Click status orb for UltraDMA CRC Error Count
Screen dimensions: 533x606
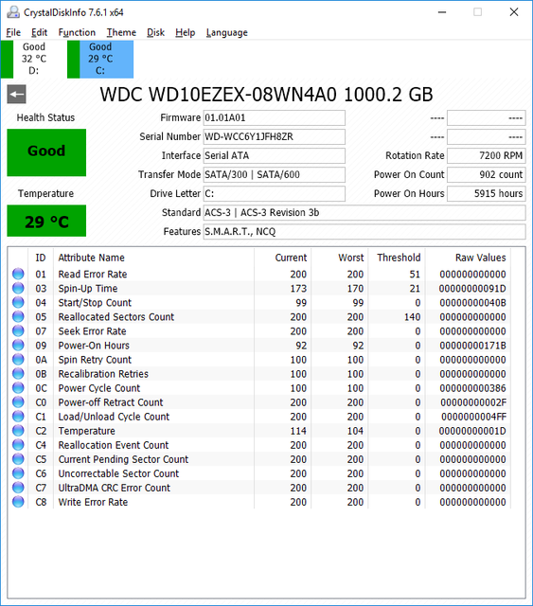(18, 488)
